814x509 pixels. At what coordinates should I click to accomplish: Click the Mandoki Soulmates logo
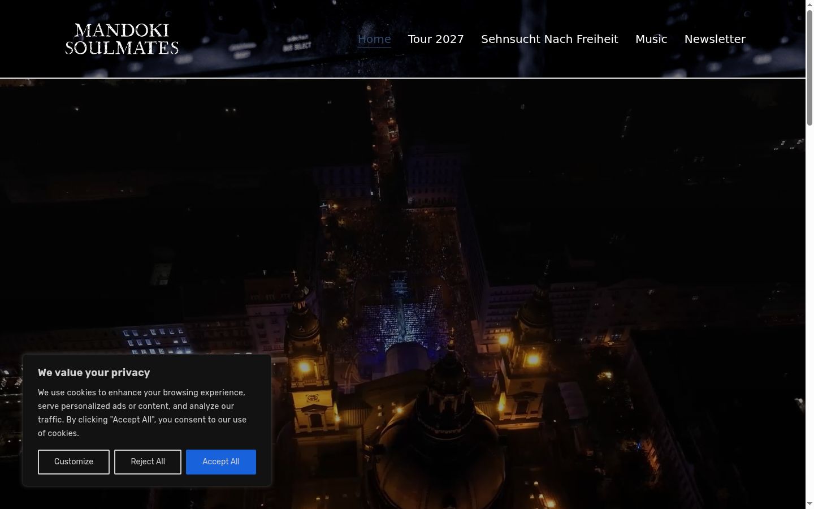coord(122,39)
